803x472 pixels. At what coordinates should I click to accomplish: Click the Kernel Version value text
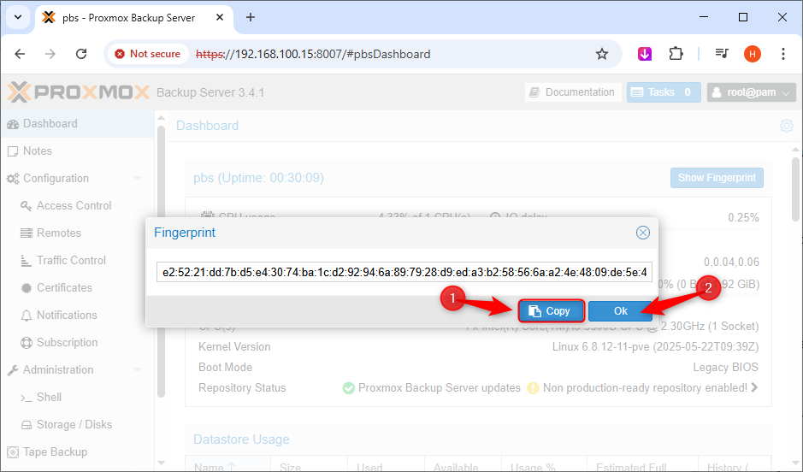(x=655, y=346)
